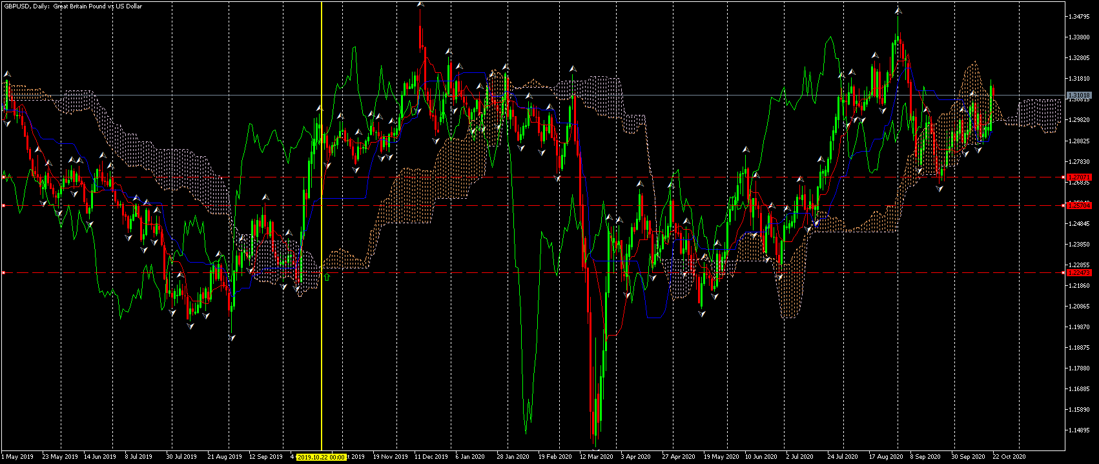
Task: Click the fractal arrow above the December 2019 spike
Action: point(420,4)
